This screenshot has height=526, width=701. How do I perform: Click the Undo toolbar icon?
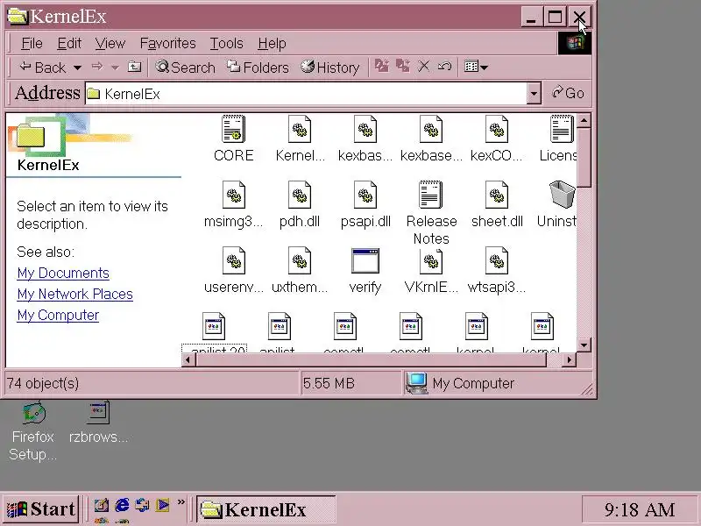[x=444, y=67]
